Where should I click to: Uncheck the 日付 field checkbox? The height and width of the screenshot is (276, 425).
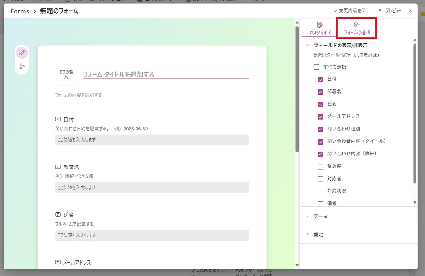pos(321,80)
